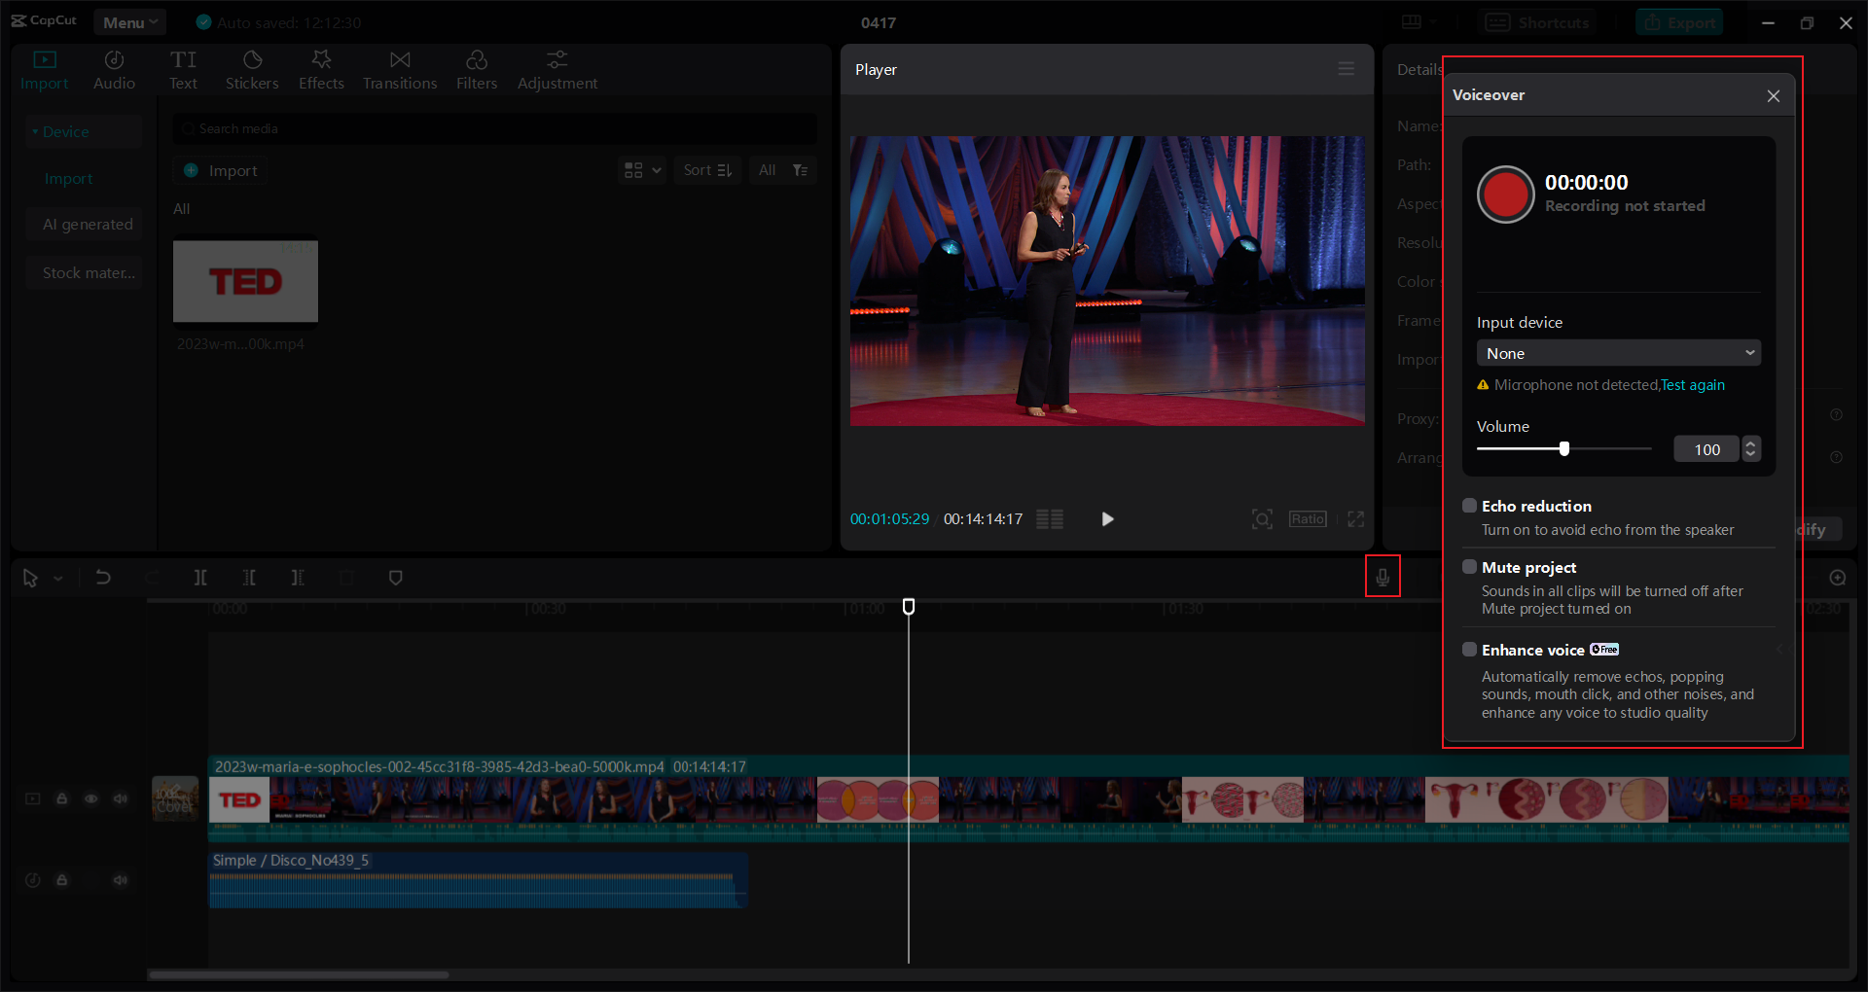The width and height of the screenshot is (1868, 992).
Task: Open the Stickers panel
Action: pyautogui.click(x=252, y=68)
